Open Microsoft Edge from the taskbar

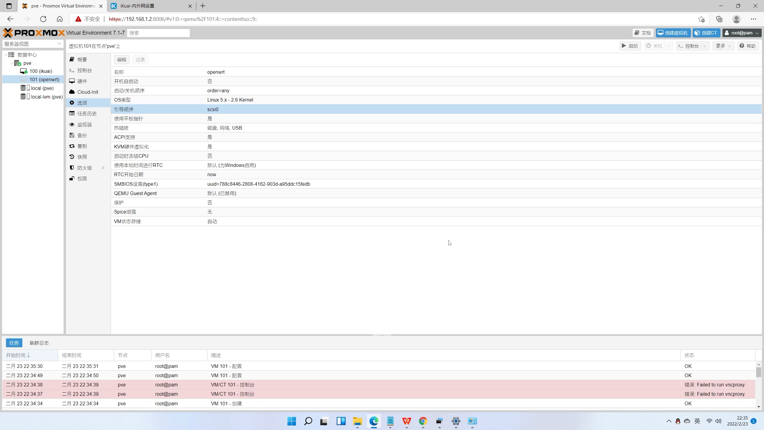tap(374, 421)
